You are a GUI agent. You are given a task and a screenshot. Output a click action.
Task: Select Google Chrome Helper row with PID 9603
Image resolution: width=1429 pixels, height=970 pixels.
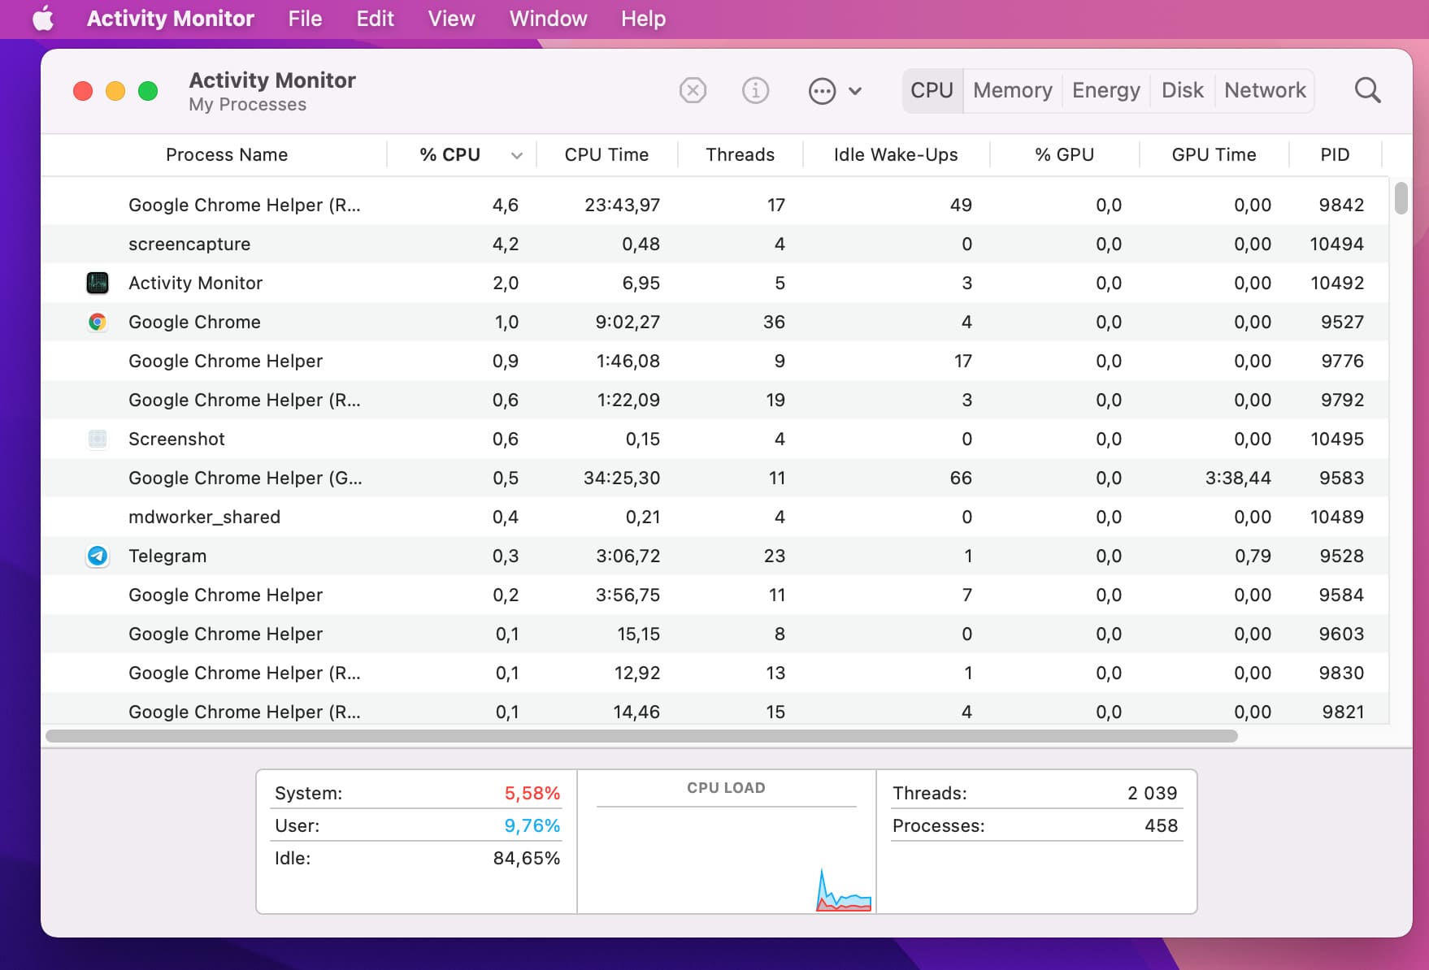click(715, 634)
